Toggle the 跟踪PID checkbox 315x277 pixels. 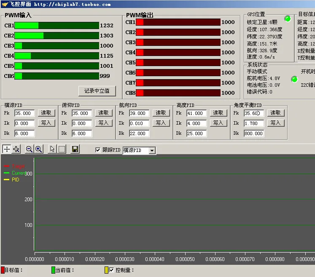(x=98, y=150)
